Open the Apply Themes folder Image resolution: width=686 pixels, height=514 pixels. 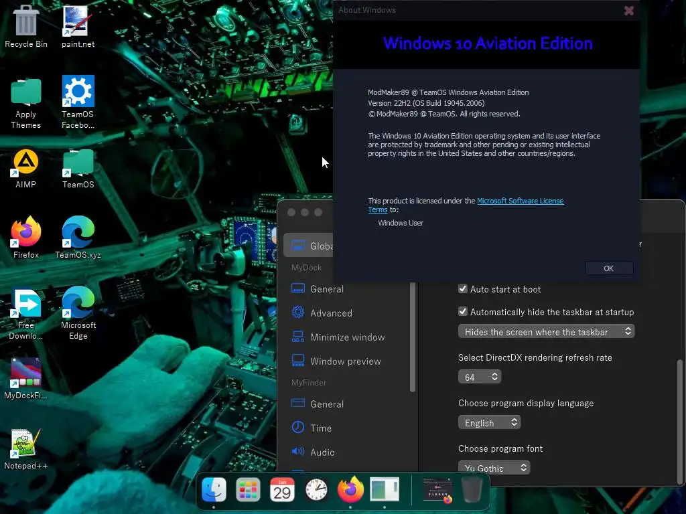[x=26, y=103]
